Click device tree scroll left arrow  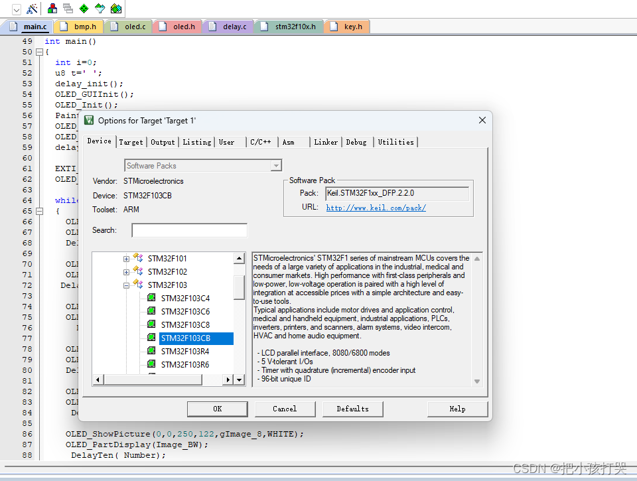[98, 380]
